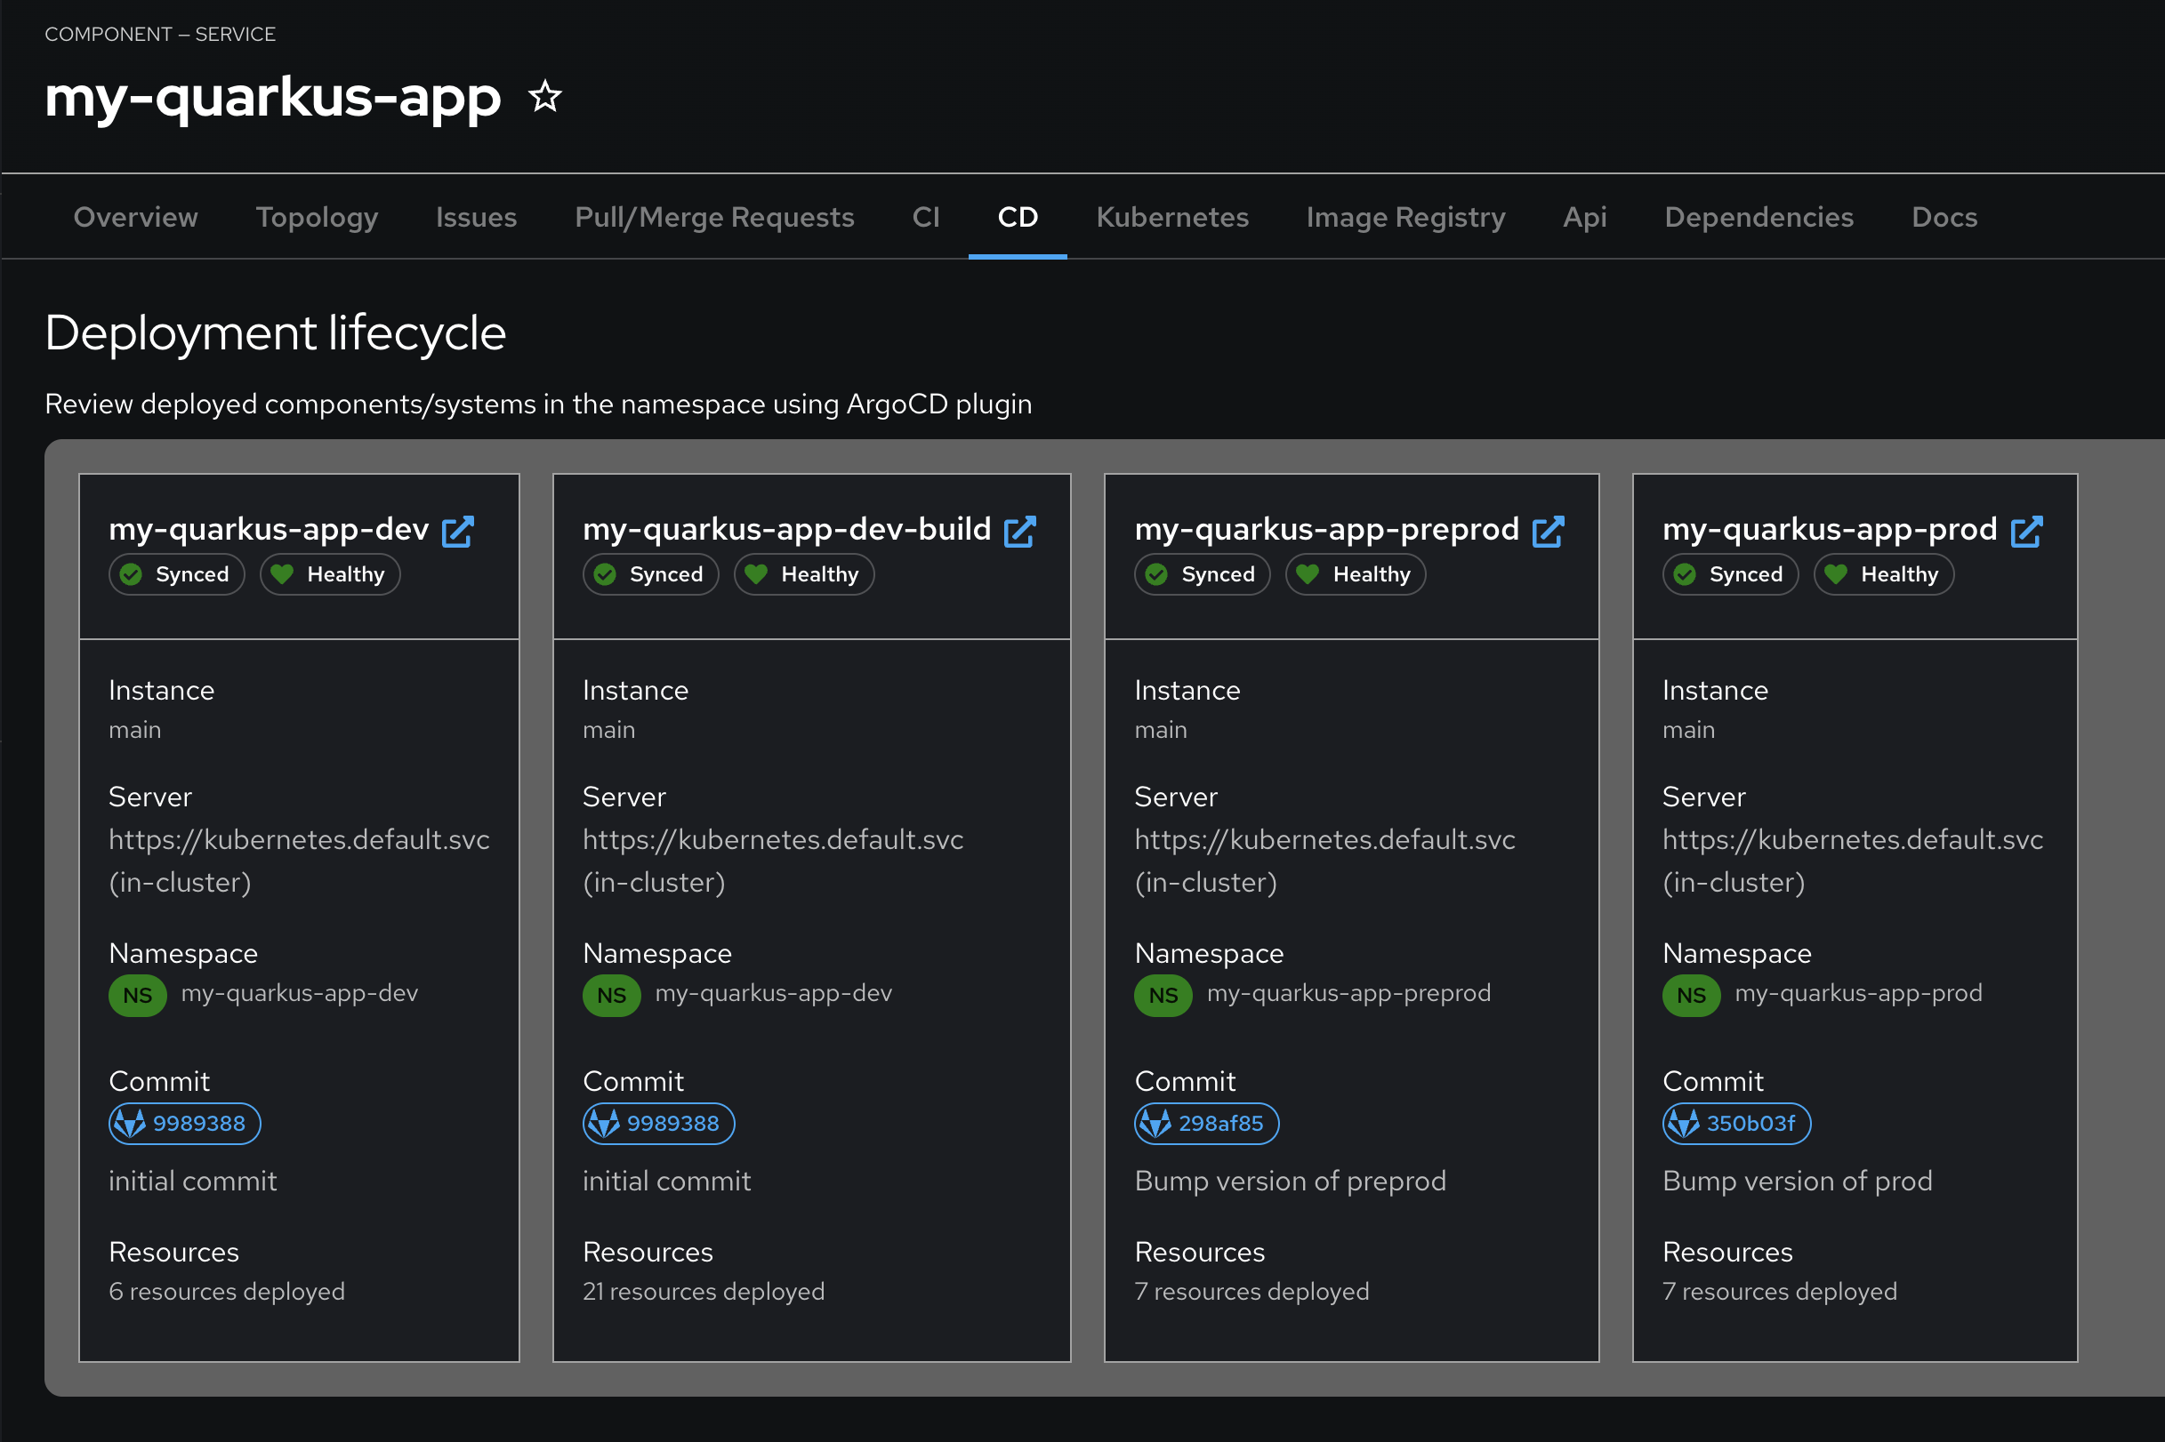Open commit 298af85 in preprod card

[1207, 1124]
